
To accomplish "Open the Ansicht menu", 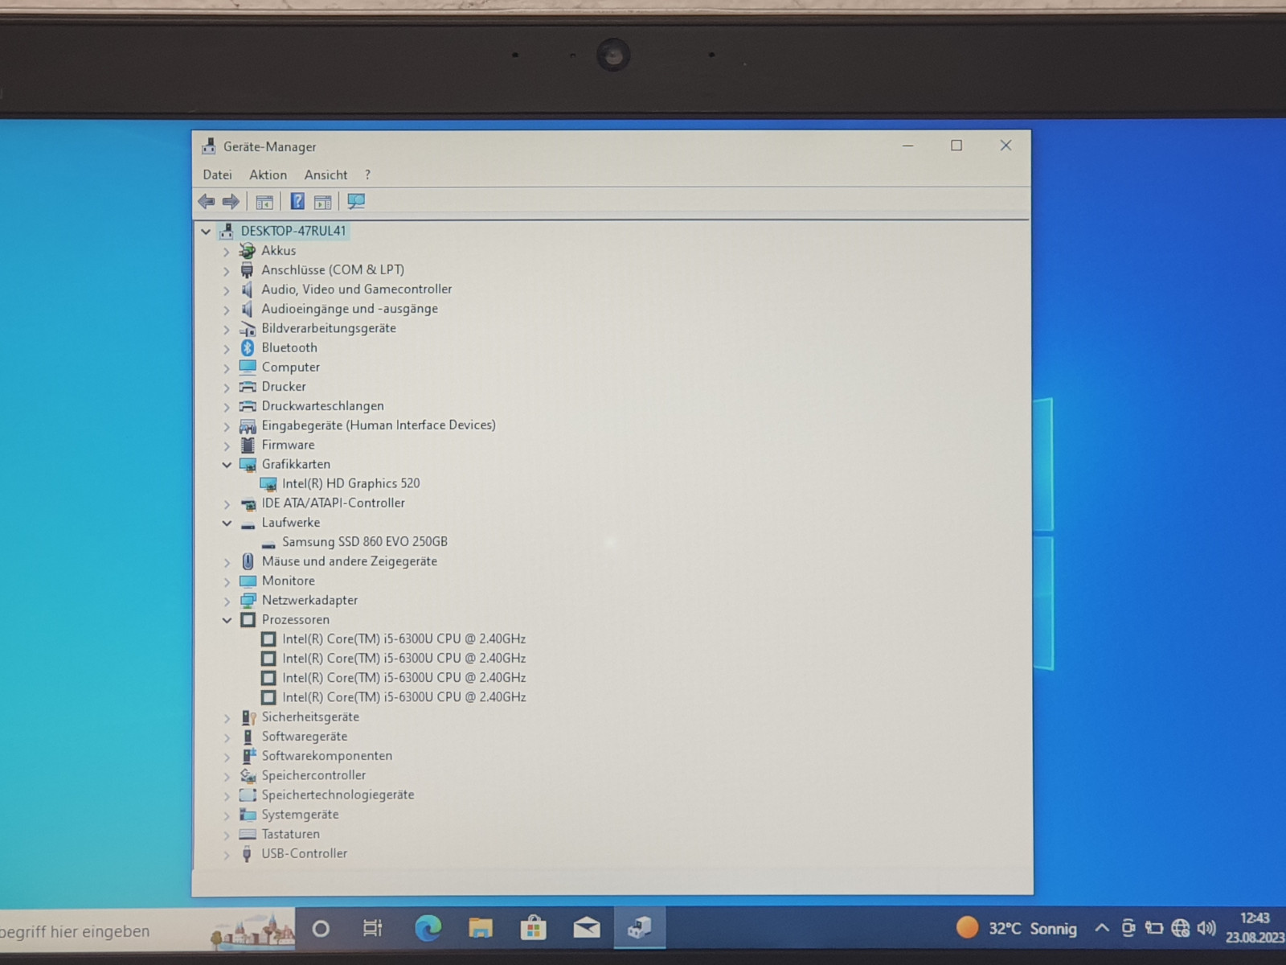I will pyautogui.click(x=326, y=175).
